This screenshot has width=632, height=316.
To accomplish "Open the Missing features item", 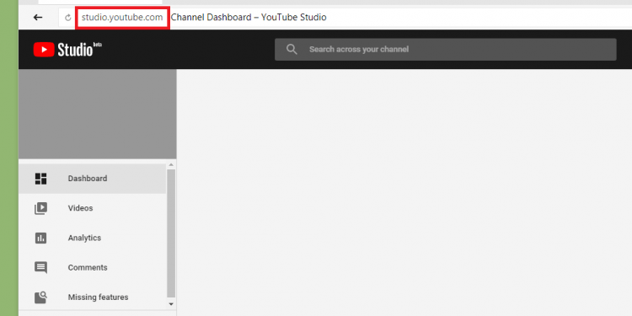I will pos(93,297).
